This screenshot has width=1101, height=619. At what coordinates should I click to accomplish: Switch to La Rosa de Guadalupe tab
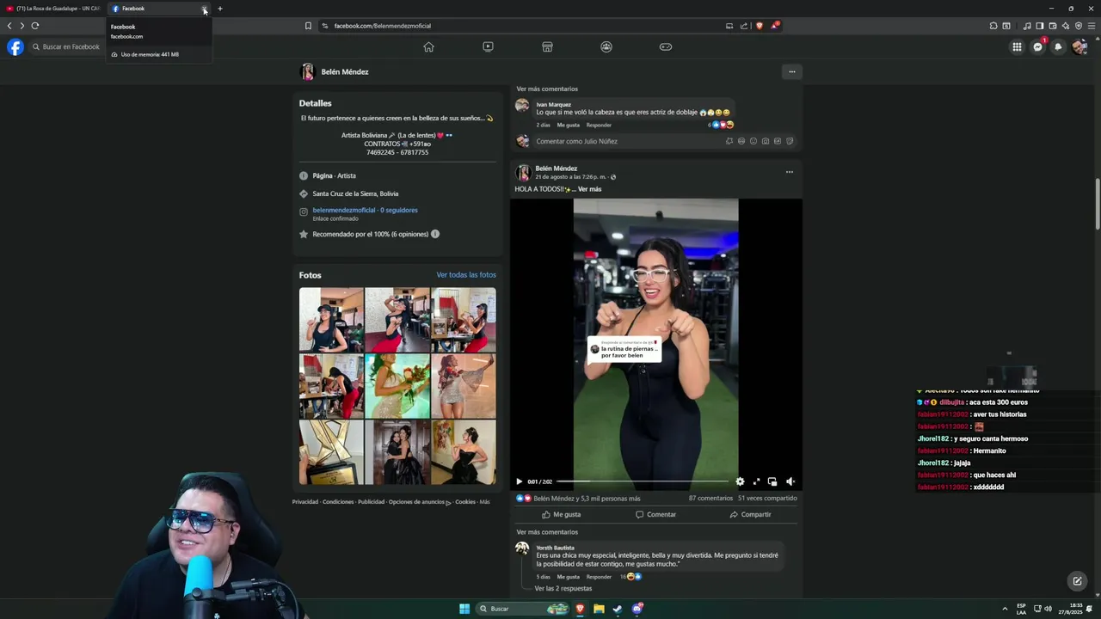(53, 9)
